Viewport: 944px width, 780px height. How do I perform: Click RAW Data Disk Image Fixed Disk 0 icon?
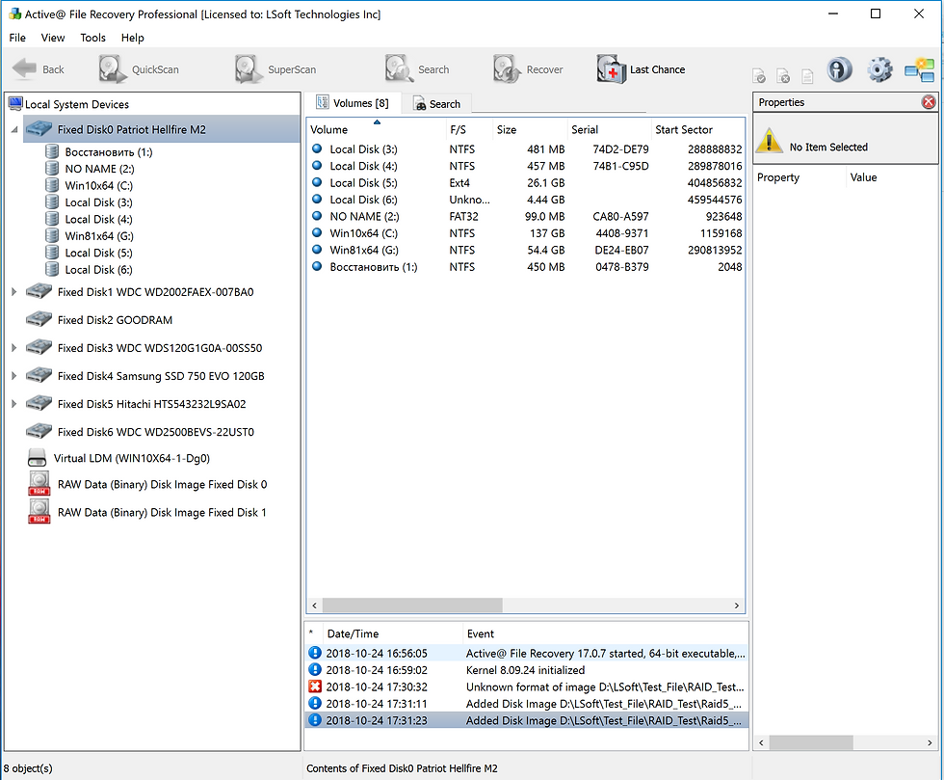(39, 483)
